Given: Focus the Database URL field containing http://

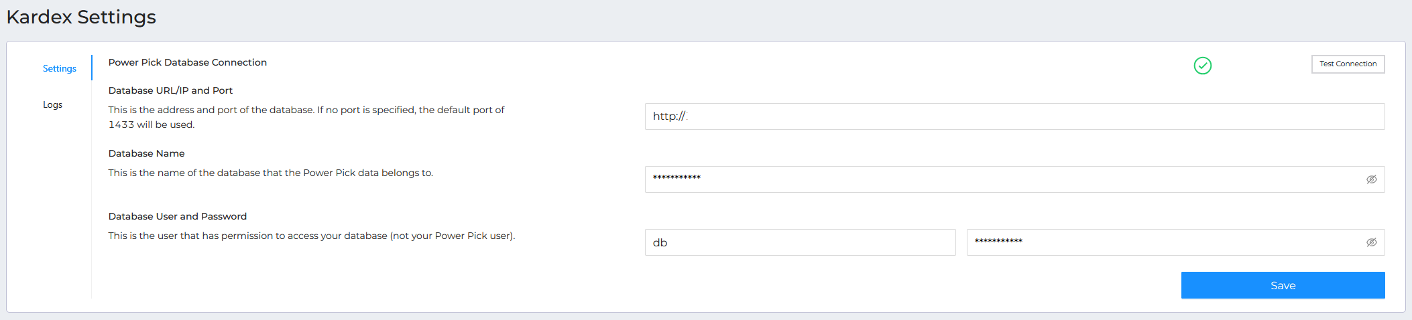Looking at the screenshot, I should pos(1014,116).
